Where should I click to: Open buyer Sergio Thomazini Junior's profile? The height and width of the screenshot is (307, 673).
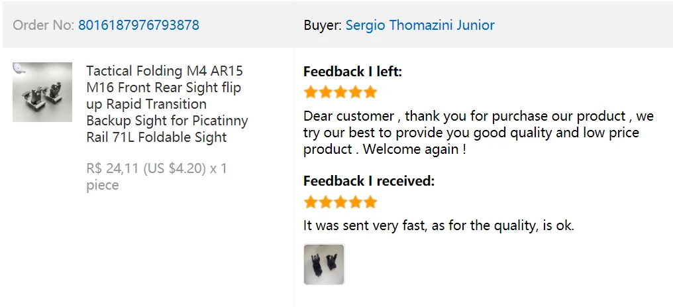[x=420, y=25]
